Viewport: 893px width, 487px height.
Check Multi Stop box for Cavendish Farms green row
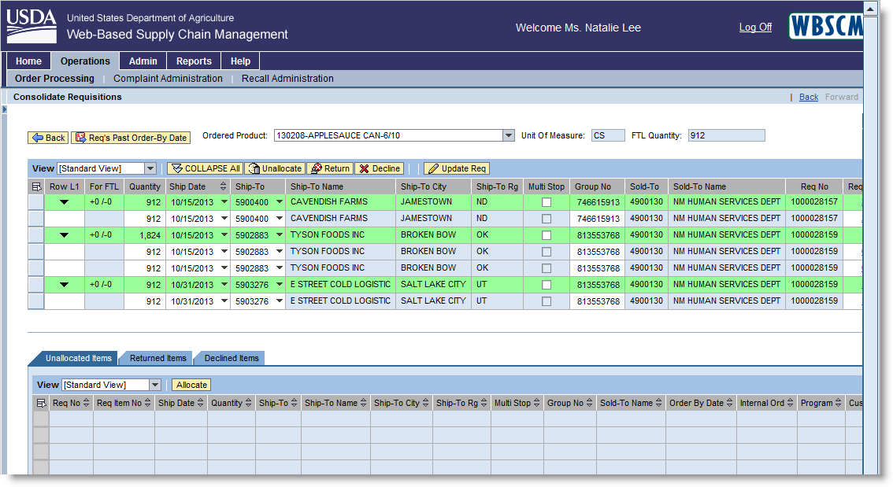coord(546,202)
